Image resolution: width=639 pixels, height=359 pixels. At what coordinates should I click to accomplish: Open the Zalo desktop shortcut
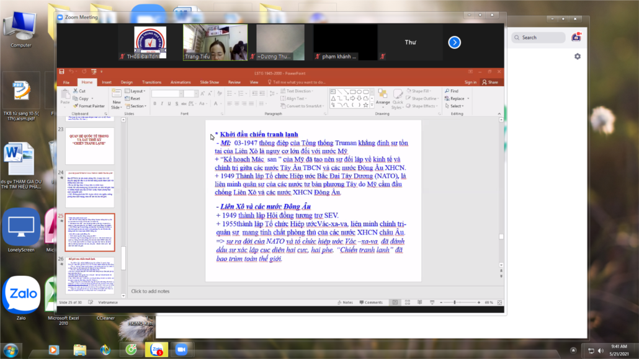click(x=21, y=296)
